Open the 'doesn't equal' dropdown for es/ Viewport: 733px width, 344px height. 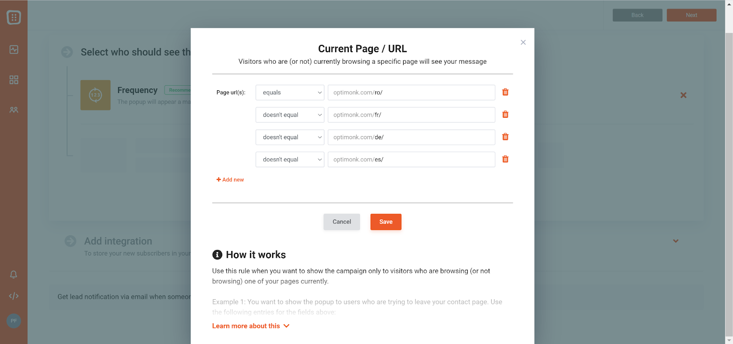[x=290, y=159]
